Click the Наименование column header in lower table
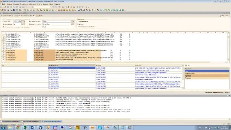 [x=72, y=65]
